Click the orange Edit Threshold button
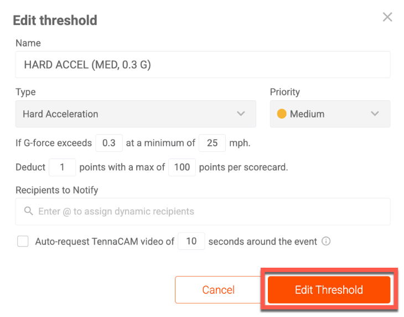Image resolution: width=404 pixels, height=317 pixels. (x=329, y=290)
